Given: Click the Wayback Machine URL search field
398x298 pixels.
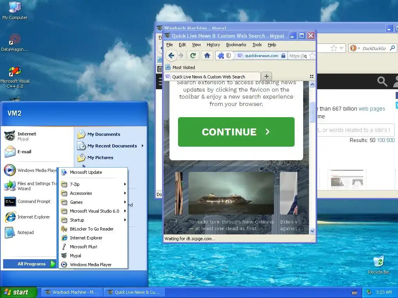Looking at the screenshot, I should 355,130.
